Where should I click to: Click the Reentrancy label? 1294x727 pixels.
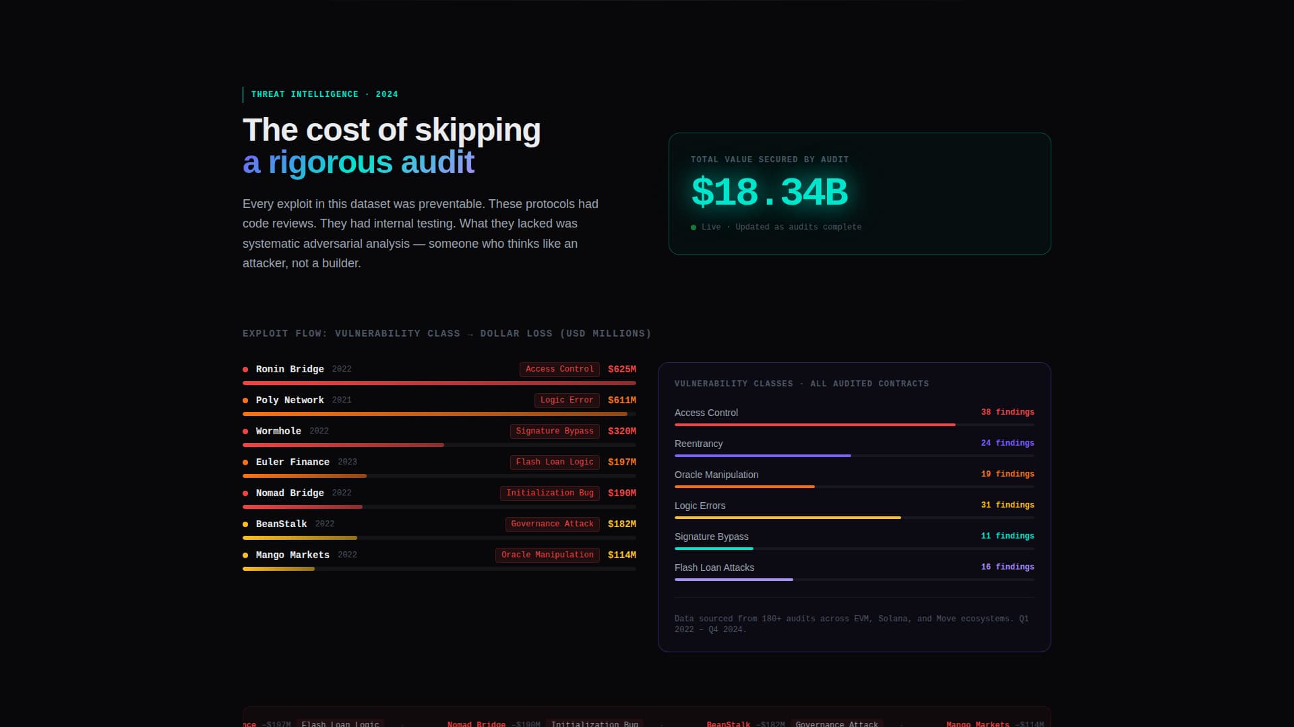[x=698, y=444]
